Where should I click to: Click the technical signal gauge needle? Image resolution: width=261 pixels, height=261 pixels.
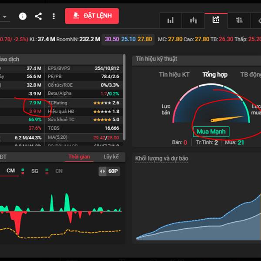click(x=228, y=118)
